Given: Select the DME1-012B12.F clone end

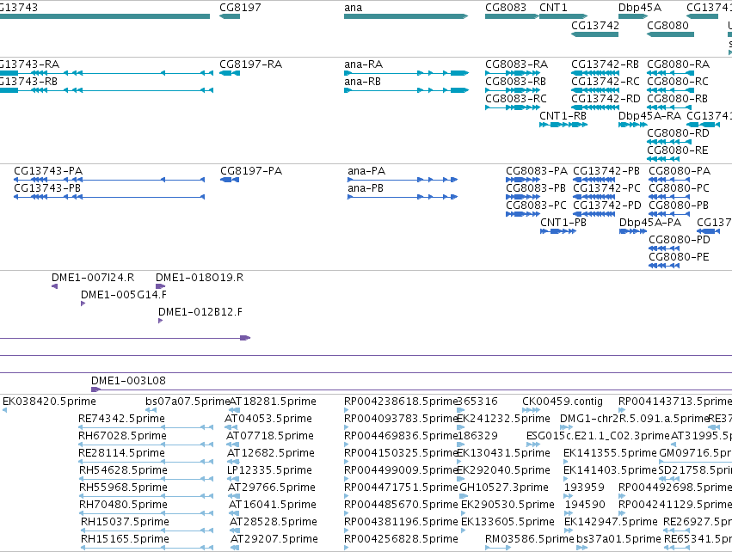Looking at the screenshot, I should click(x=161, y=321).
